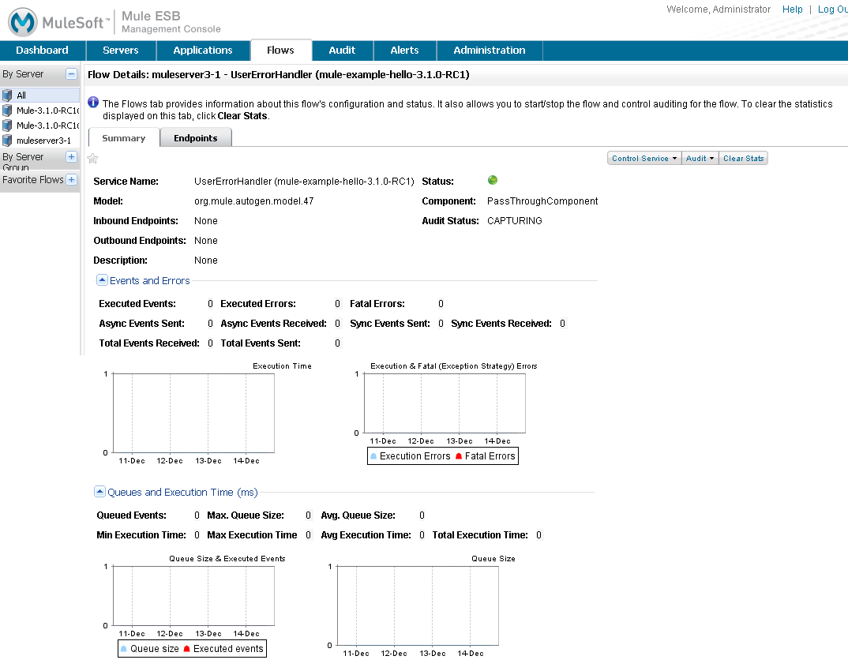Collapse the Events and Errors section
The width and height of the screenshot is (848, 671).
102,280
